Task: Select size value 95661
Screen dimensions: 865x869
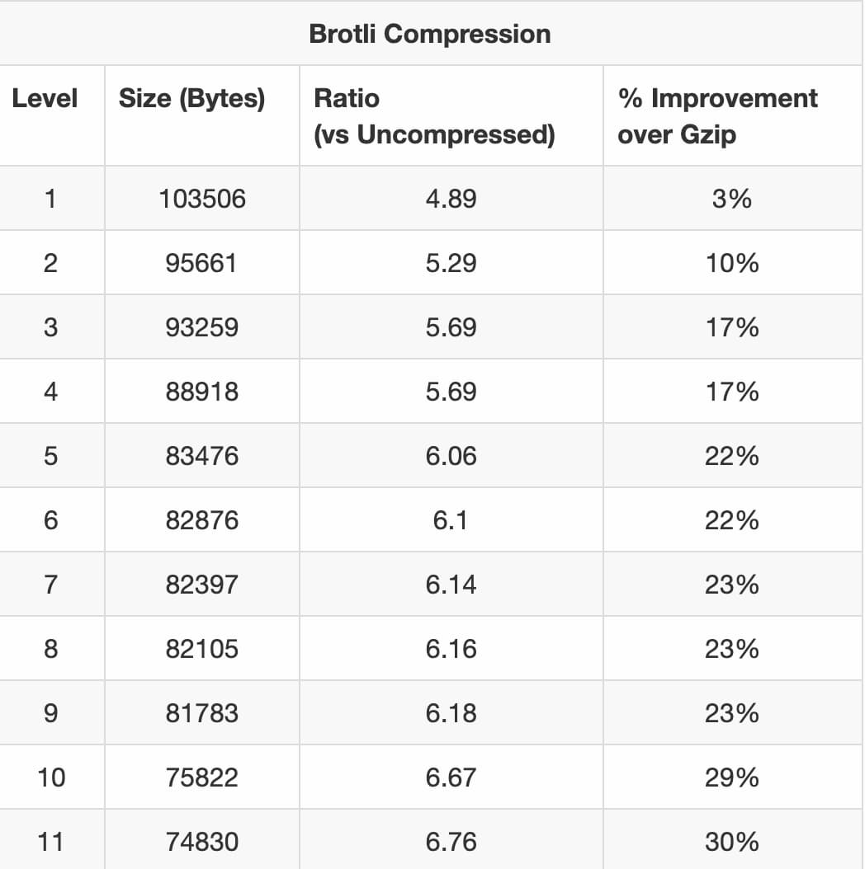Action: 202,263
